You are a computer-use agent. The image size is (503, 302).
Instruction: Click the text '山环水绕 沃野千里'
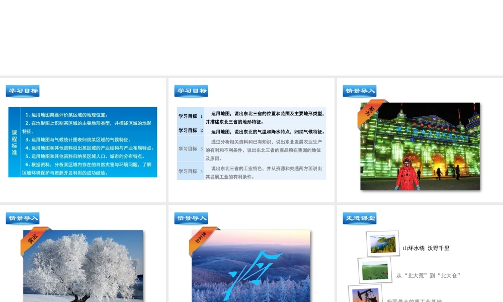(426, 248)
